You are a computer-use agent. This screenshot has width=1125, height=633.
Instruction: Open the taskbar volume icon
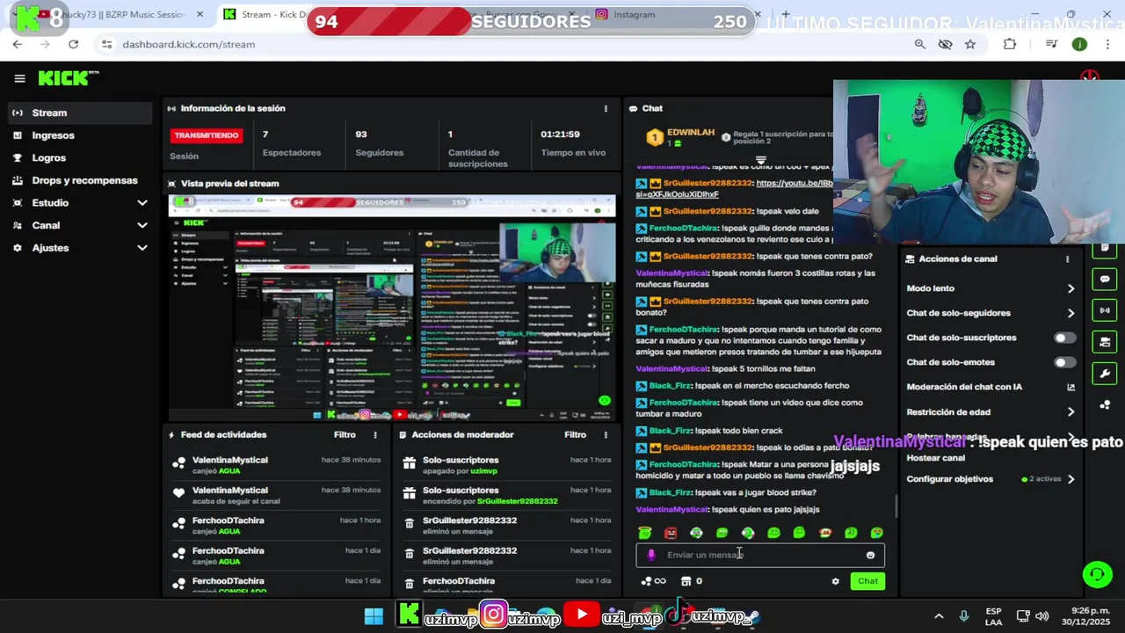tap(1042, 616)
